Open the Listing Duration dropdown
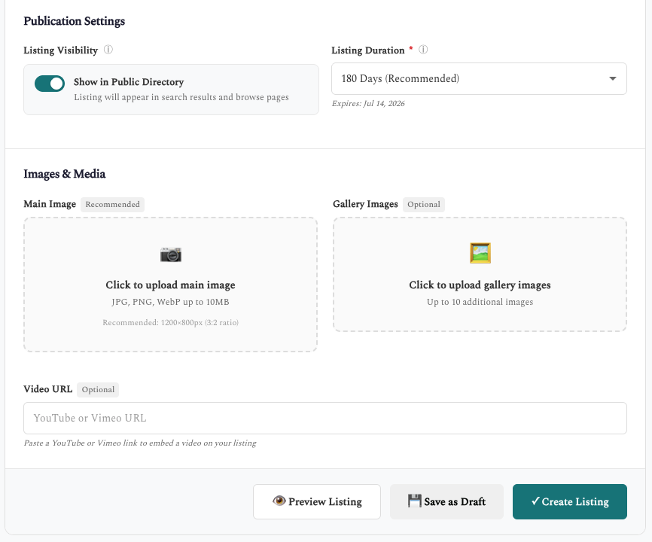 [479, 78]
